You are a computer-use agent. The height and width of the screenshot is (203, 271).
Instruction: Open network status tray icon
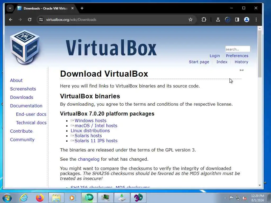[238, 198]
